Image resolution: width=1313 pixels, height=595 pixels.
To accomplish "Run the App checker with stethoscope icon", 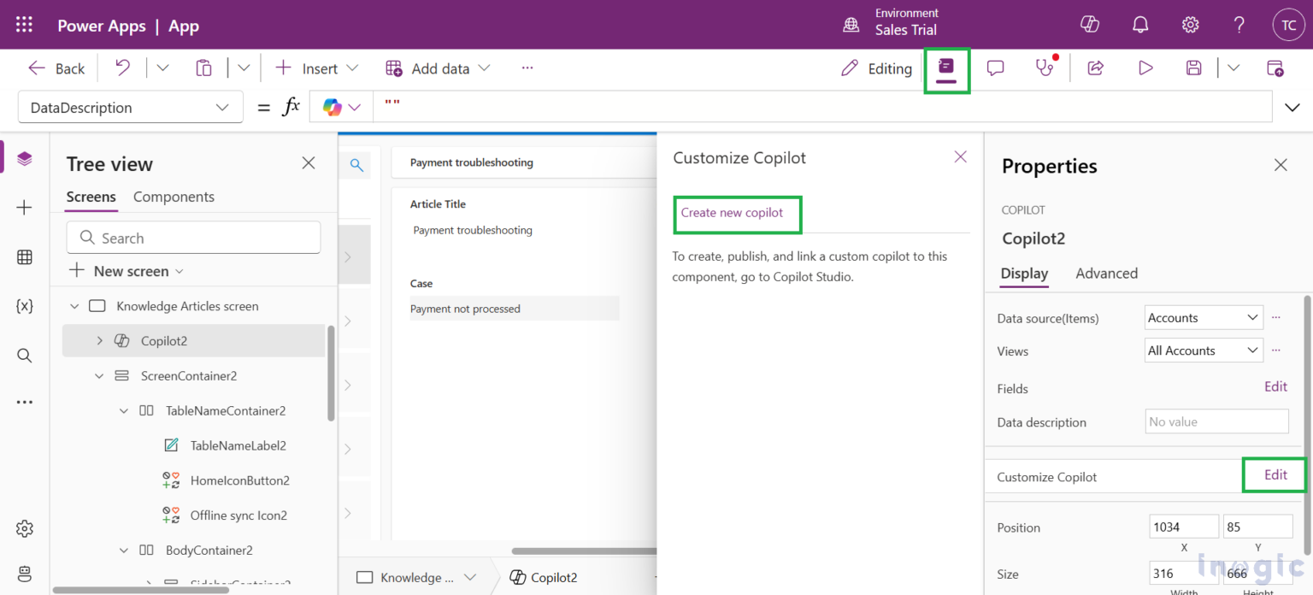I will [x=1045, y=68].
